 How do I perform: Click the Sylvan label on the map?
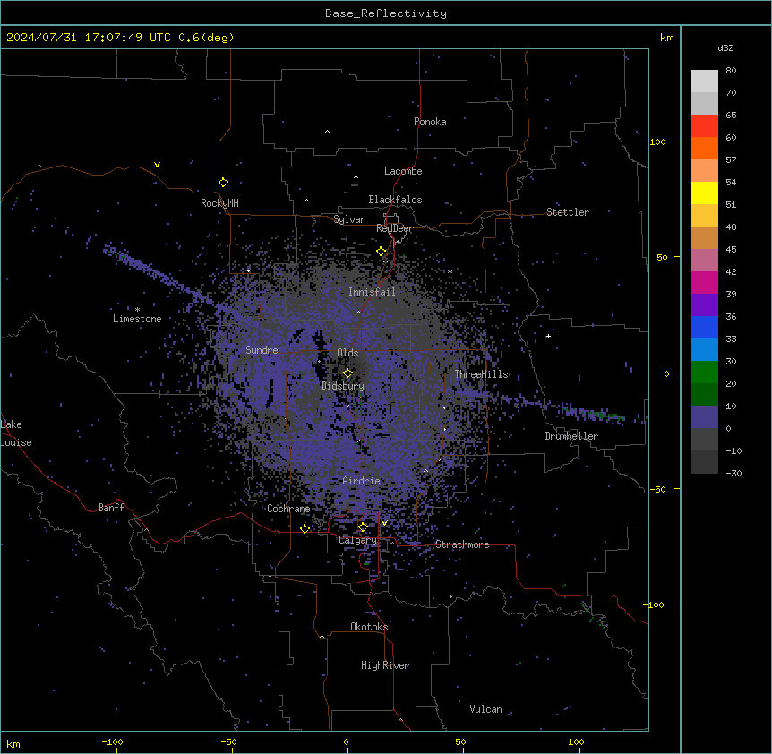point(349,219)
